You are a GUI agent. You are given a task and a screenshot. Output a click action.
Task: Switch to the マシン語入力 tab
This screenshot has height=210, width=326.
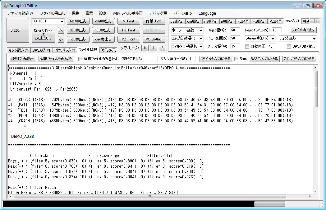click(x=18, y=50)
